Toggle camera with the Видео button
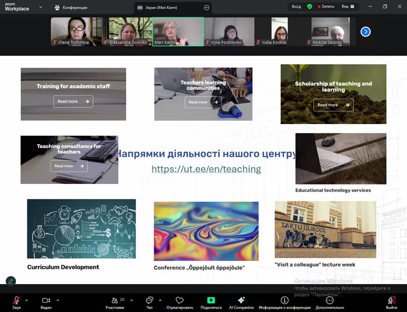The width and height of the screenshot is (407, 312). tap(46, 300)
